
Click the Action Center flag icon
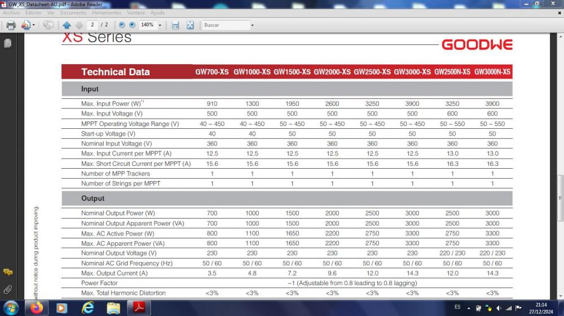pos(518,308)
